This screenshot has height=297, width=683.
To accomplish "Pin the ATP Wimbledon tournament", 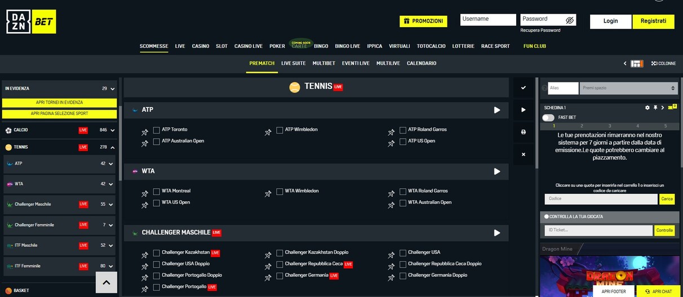I will click(268, 132).
